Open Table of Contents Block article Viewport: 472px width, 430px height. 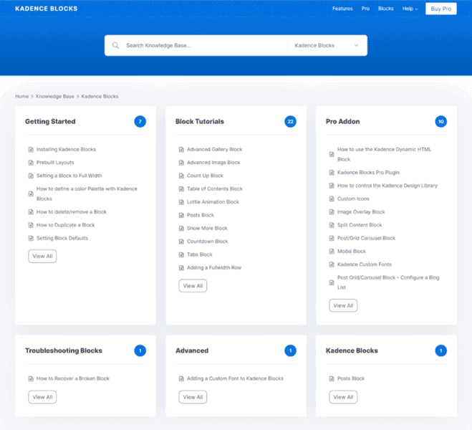[x=215, y=188]
